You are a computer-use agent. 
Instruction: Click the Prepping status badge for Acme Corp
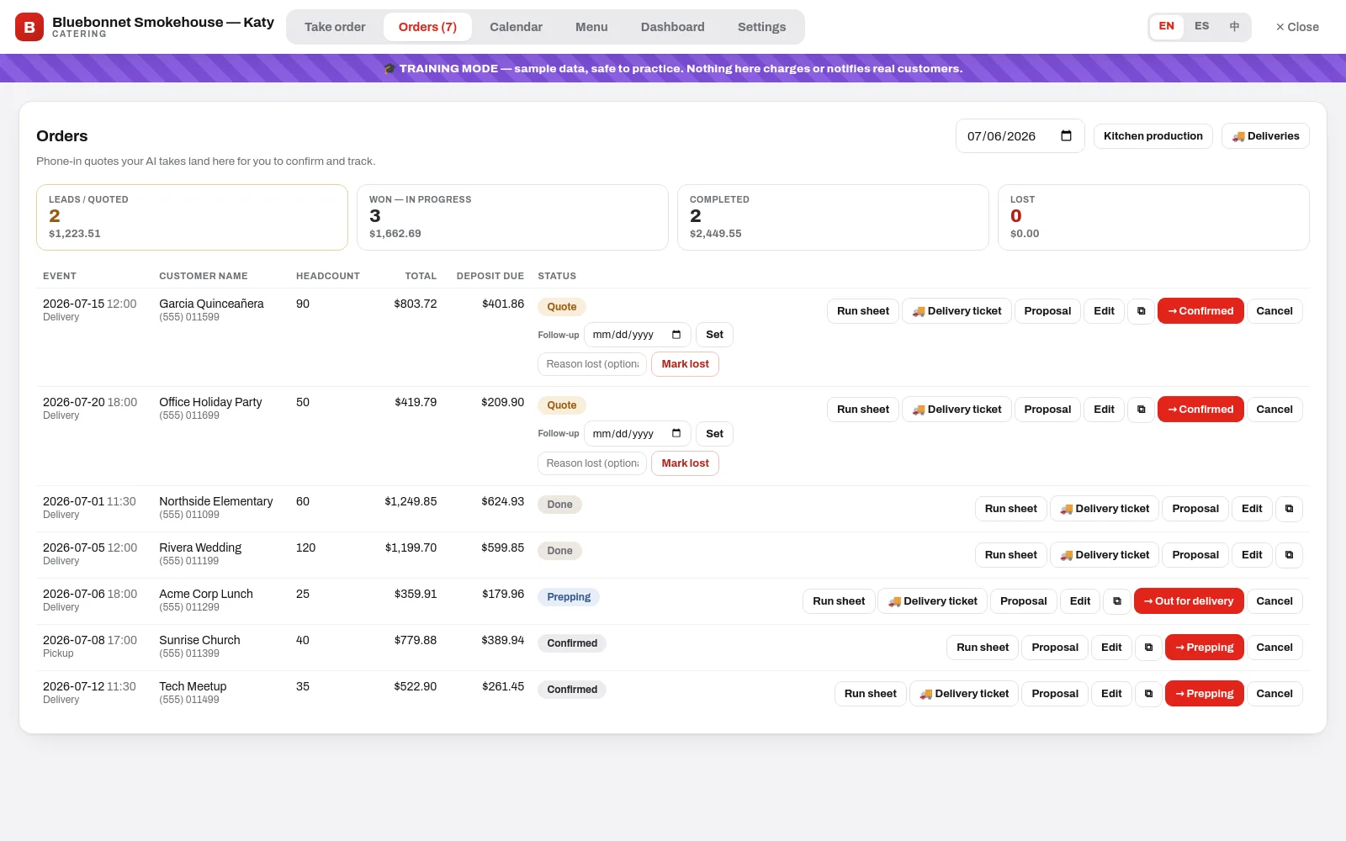pos(569,597)
